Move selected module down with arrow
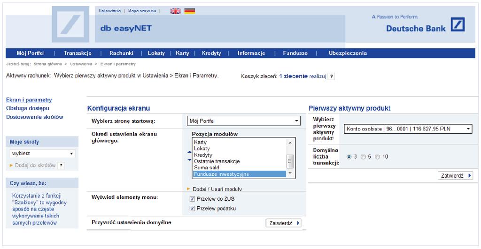Screen dimensions: 481x249 (x=189, y=159)
